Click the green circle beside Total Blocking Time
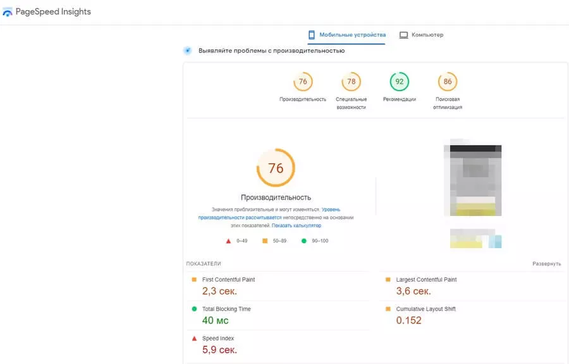Image resolution: width=569 pixels, height=364 pixels. 194,309
